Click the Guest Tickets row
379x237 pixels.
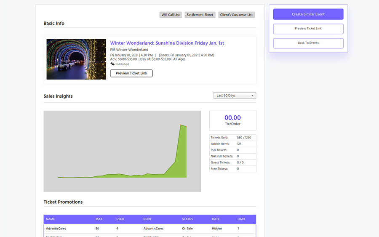(232, 162)
